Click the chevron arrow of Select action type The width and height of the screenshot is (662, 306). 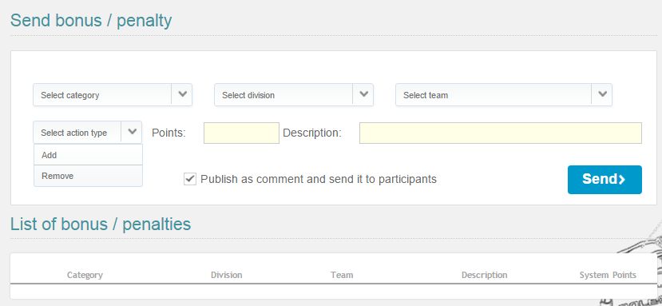click(x=132, y=132)
